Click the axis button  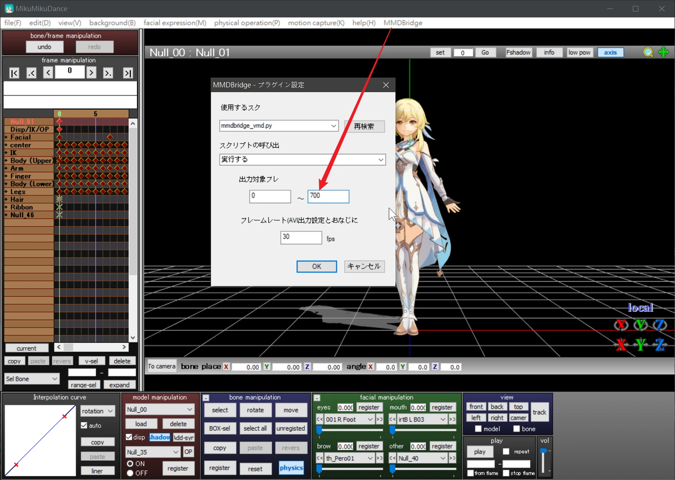pyautogui.click(x=610, y=52)
